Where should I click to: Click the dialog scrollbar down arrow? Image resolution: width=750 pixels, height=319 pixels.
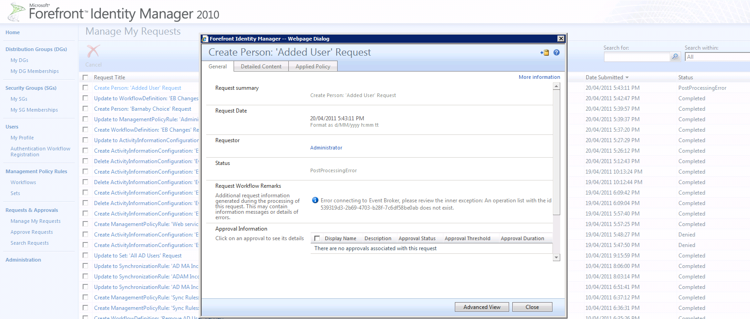[x=557, y=257]
